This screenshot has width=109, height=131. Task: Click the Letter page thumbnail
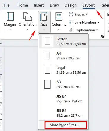pyautogui.click(x=48, y=41)
